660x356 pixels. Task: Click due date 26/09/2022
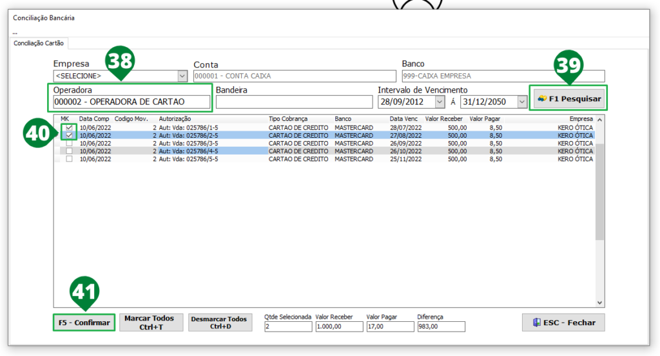(x=406, y=144)
